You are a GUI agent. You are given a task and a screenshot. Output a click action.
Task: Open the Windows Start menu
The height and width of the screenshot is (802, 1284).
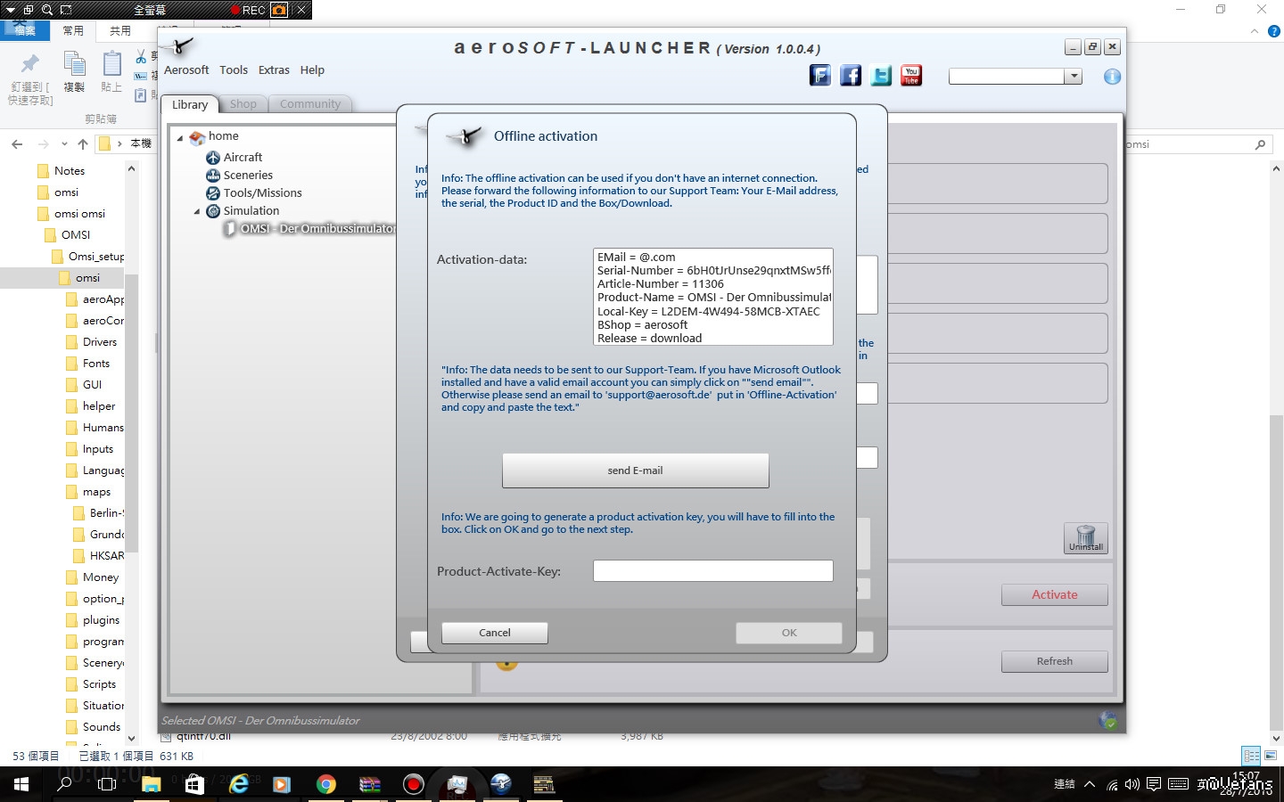pyautogui.click(x=21, y=784)
